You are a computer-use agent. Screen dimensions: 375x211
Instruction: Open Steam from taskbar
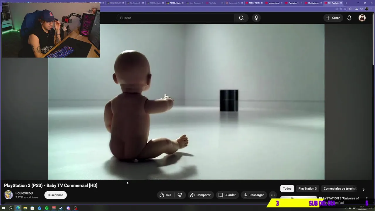61,208
